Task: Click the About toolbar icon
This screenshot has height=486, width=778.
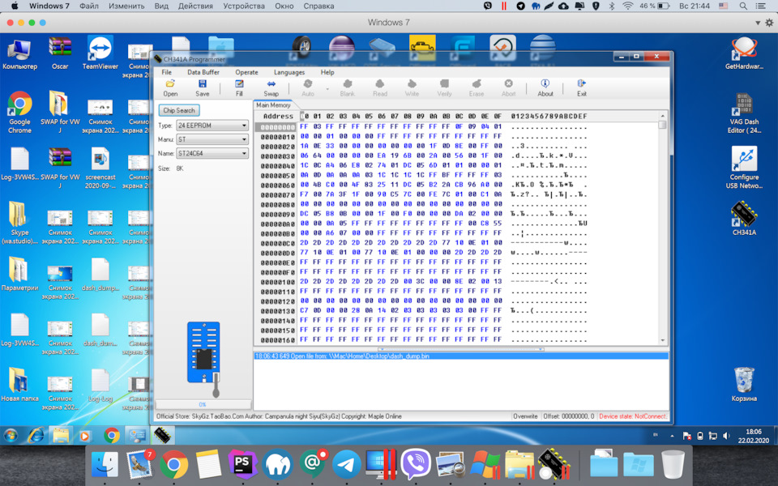Action: [x=545, y=87]
